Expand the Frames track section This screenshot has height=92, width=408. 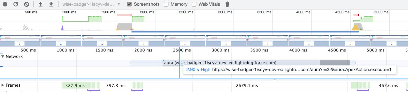tap(3, 85)
